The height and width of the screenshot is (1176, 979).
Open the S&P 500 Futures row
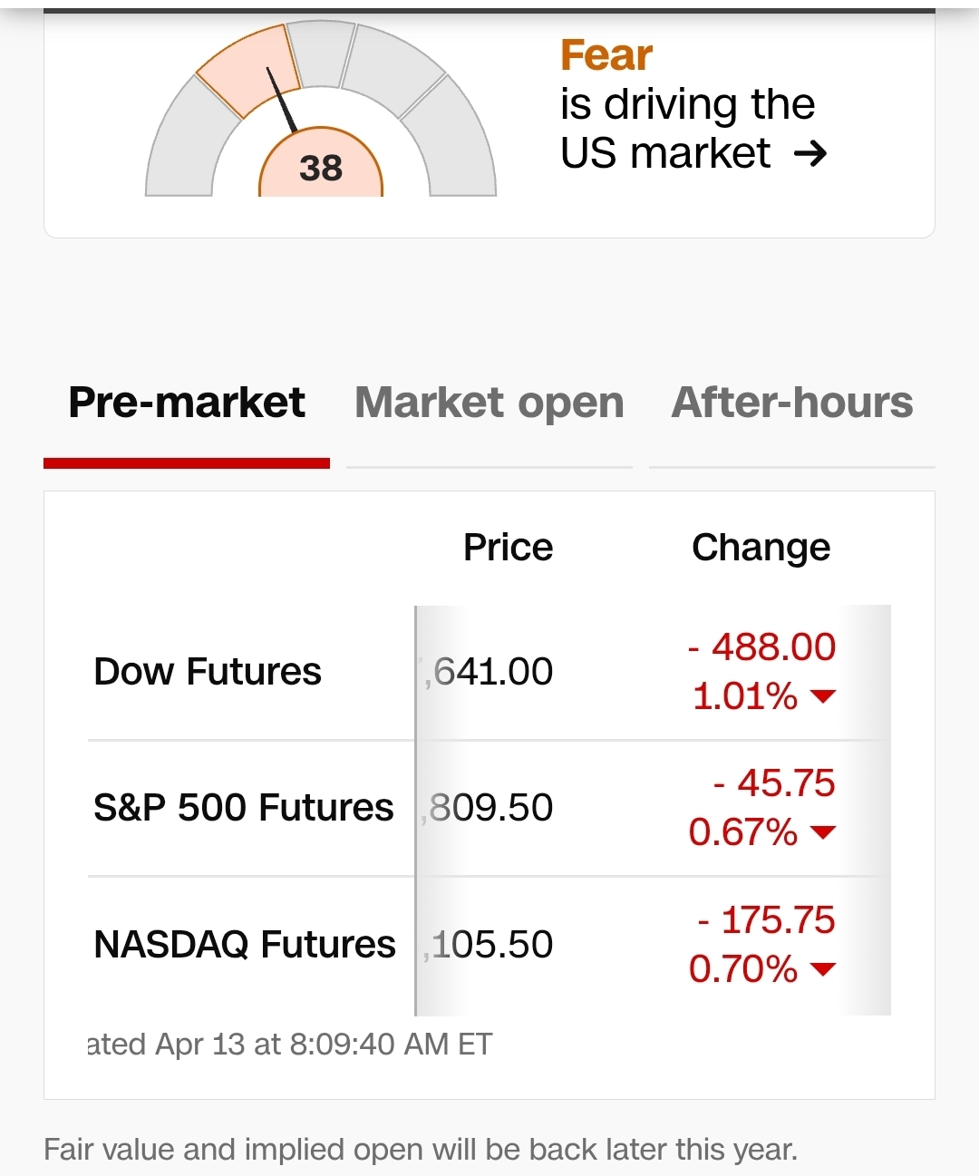coord(243,808)
